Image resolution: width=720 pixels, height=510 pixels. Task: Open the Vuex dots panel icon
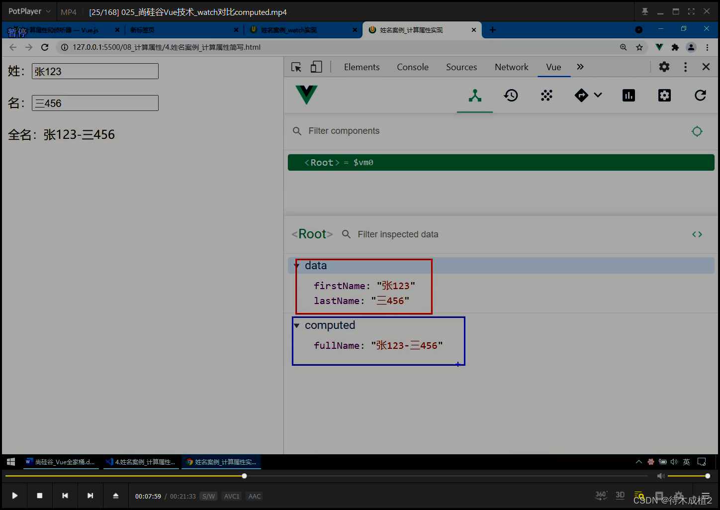pos(546,95)
